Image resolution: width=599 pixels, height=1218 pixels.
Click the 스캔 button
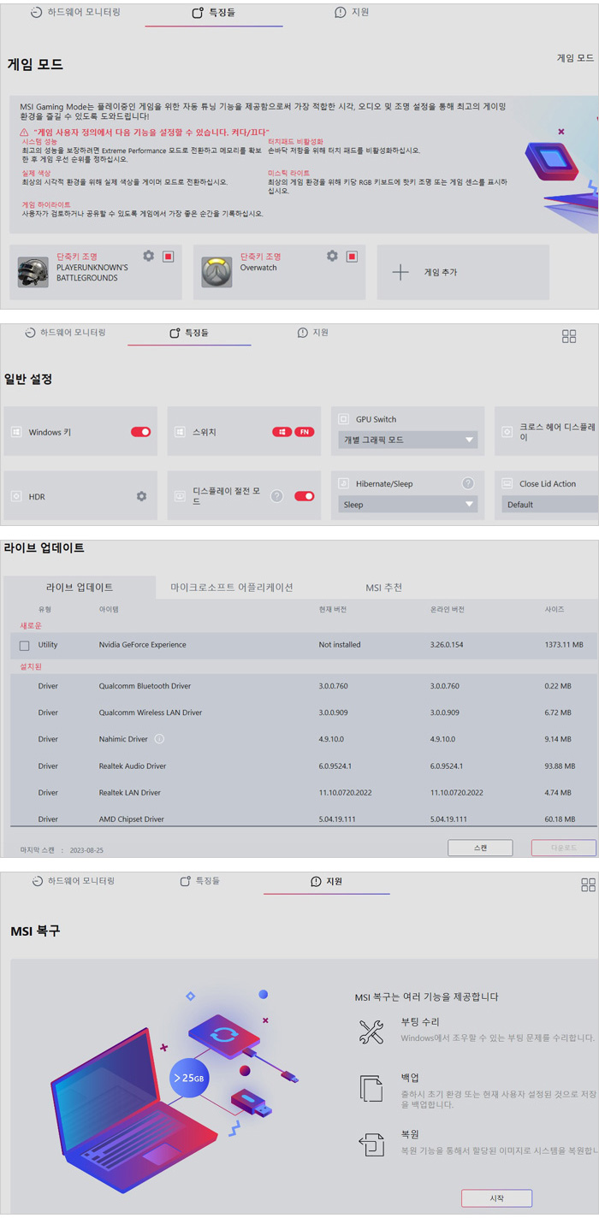pos(480,848)
